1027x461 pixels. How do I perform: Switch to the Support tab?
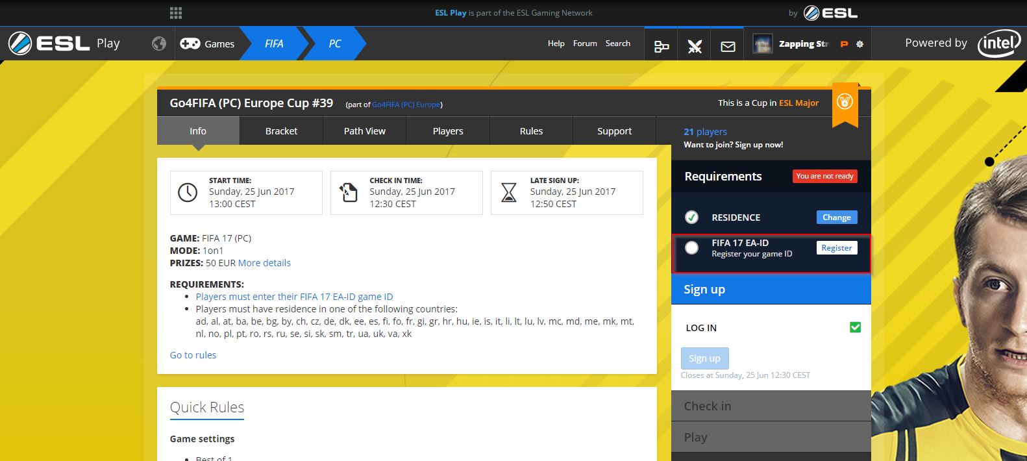(x=614, y=131)
